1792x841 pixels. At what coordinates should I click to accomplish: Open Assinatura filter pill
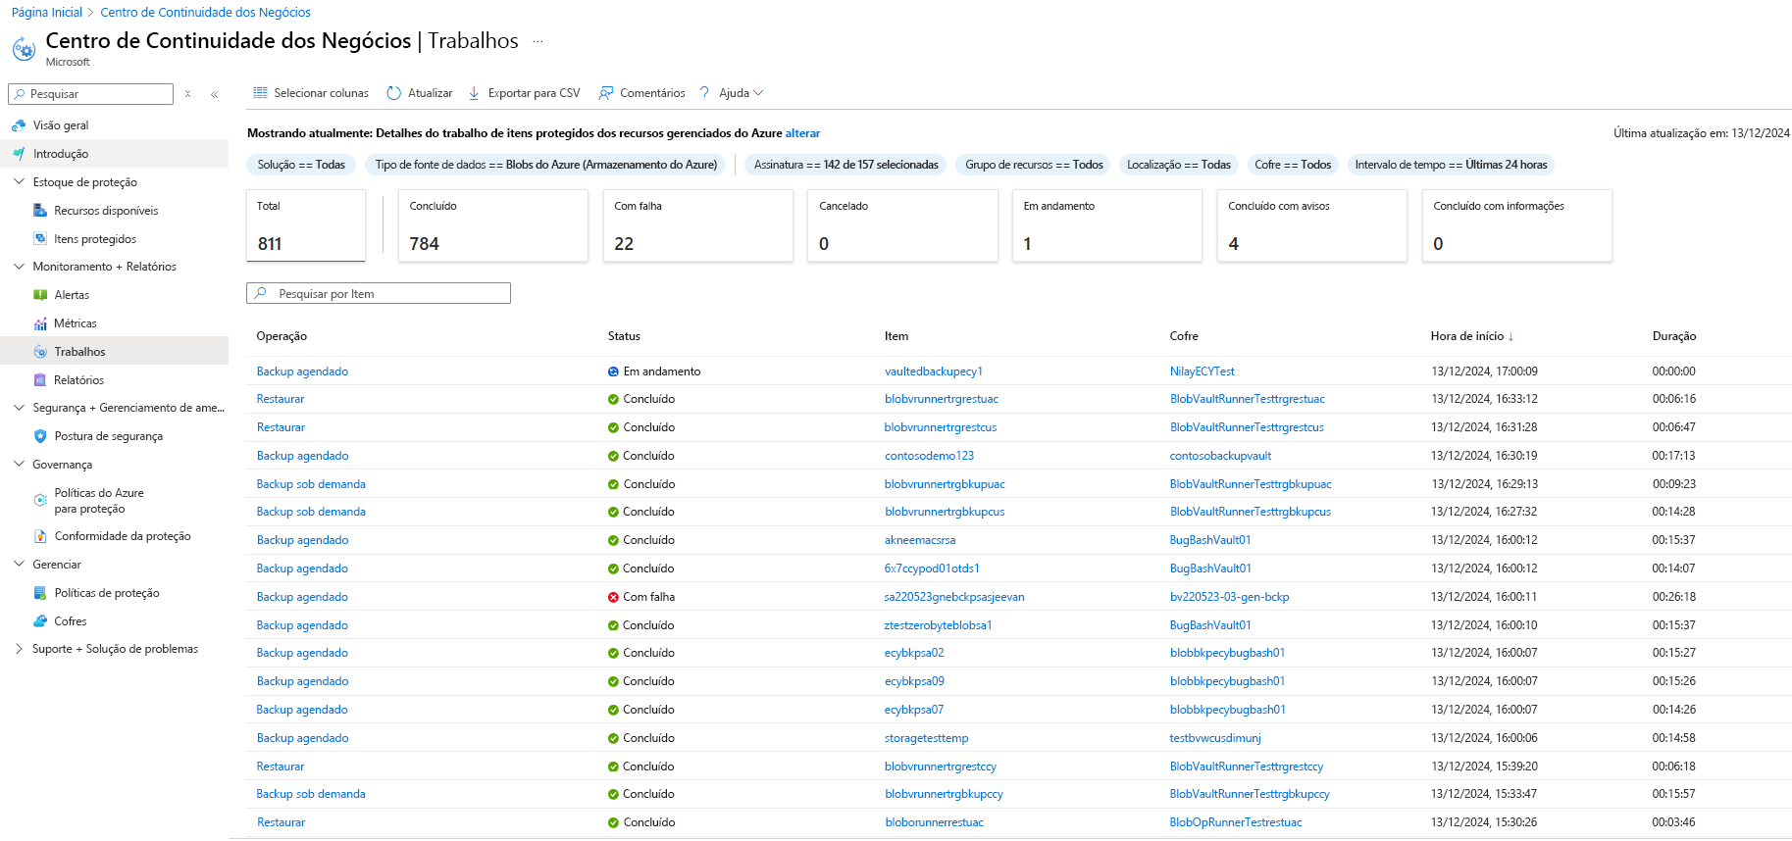[x=845, y=165]
